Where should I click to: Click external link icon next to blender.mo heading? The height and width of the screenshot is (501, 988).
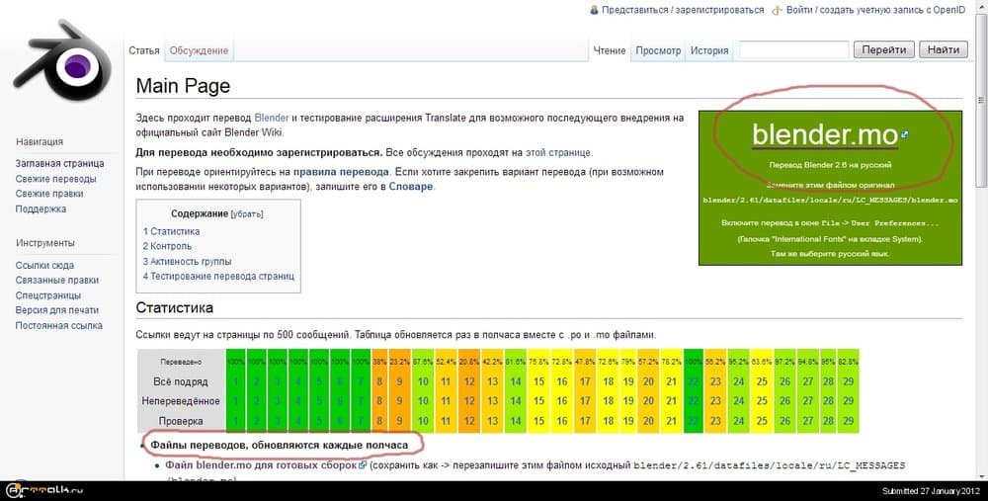(904, 134)
